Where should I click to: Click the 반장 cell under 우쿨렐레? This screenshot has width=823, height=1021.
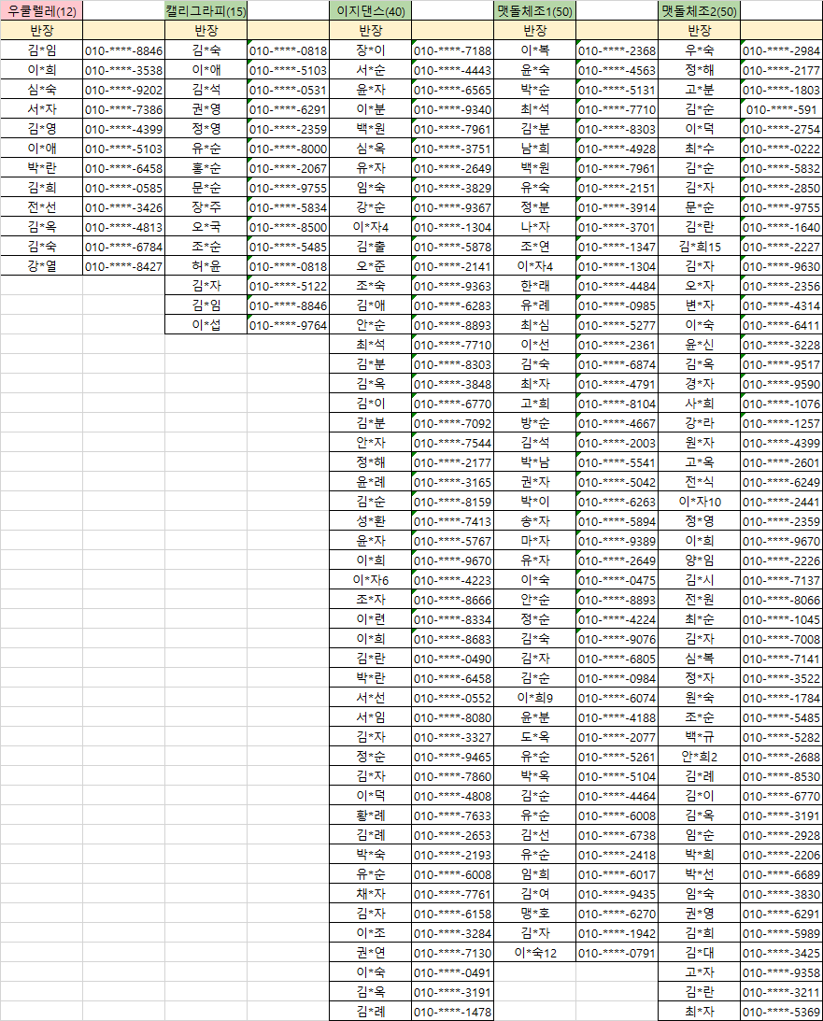[x=41, y=31]
